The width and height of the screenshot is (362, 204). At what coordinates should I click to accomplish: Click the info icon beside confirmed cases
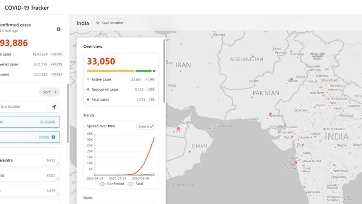click(x=59, y=29)
